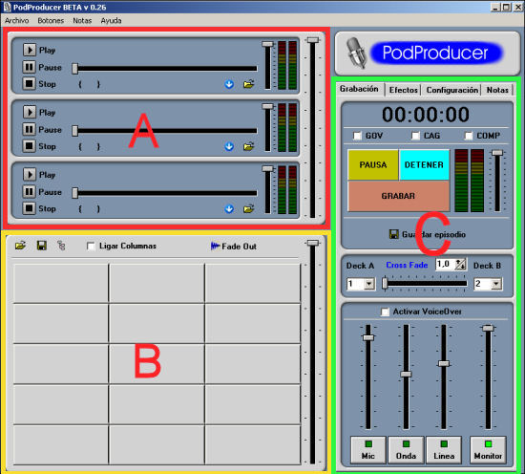Click button pad master volume fader
The image size is (525, 474).
coord(313,243)
